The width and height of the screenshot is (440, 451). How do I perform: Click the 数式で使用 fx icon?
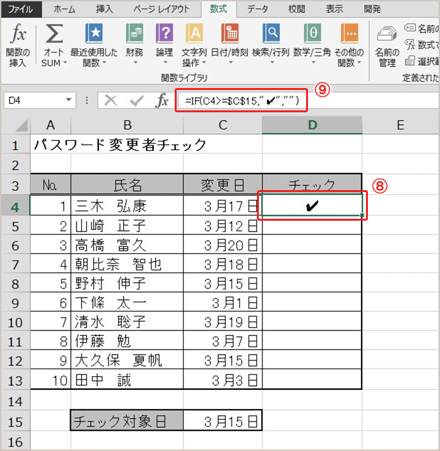pyautogui.click(x=410, y=44)
